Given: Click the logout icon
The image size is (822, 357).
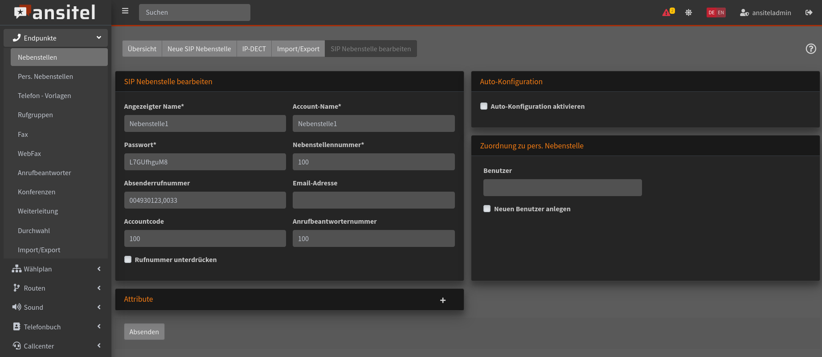Looking at the screenshot, I should [x=809, y=12].
